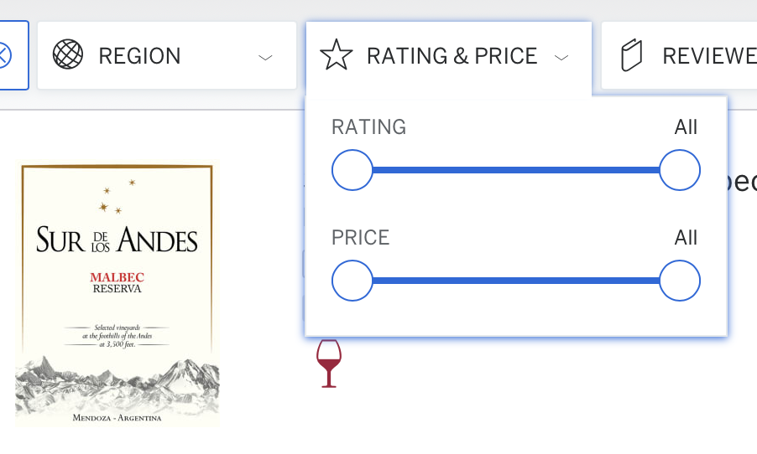Click the 'All' value next to Price

[686, 238]
